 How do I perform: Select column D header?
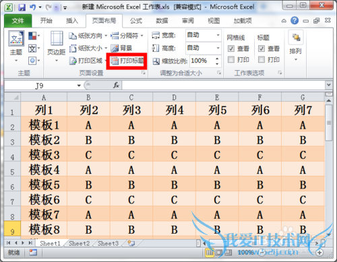[x=174, y=98]
